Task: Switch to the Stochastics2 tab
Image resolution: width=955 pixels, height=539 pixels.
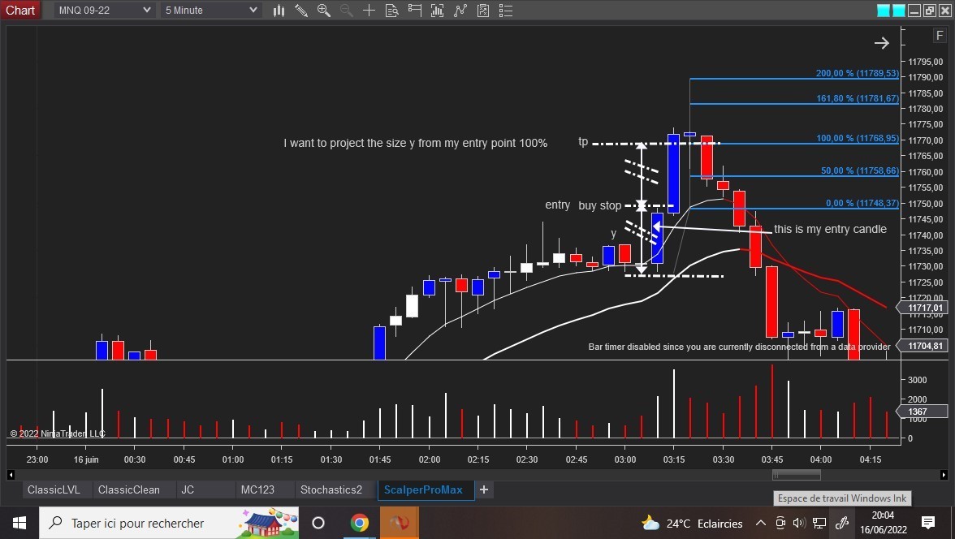Action: (x=331, y=489)
